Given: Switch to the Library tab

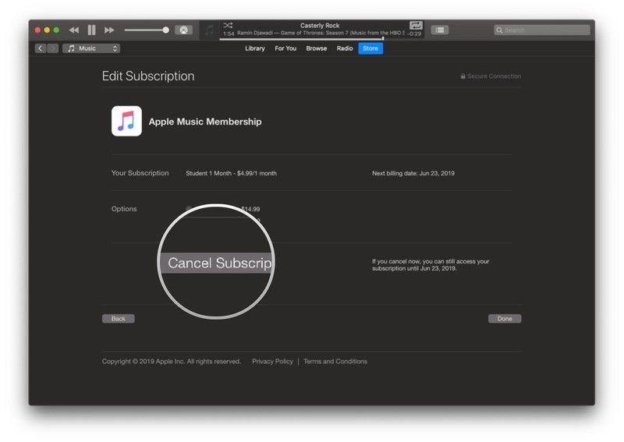Looking at the screenshot, I should (255, 48).
